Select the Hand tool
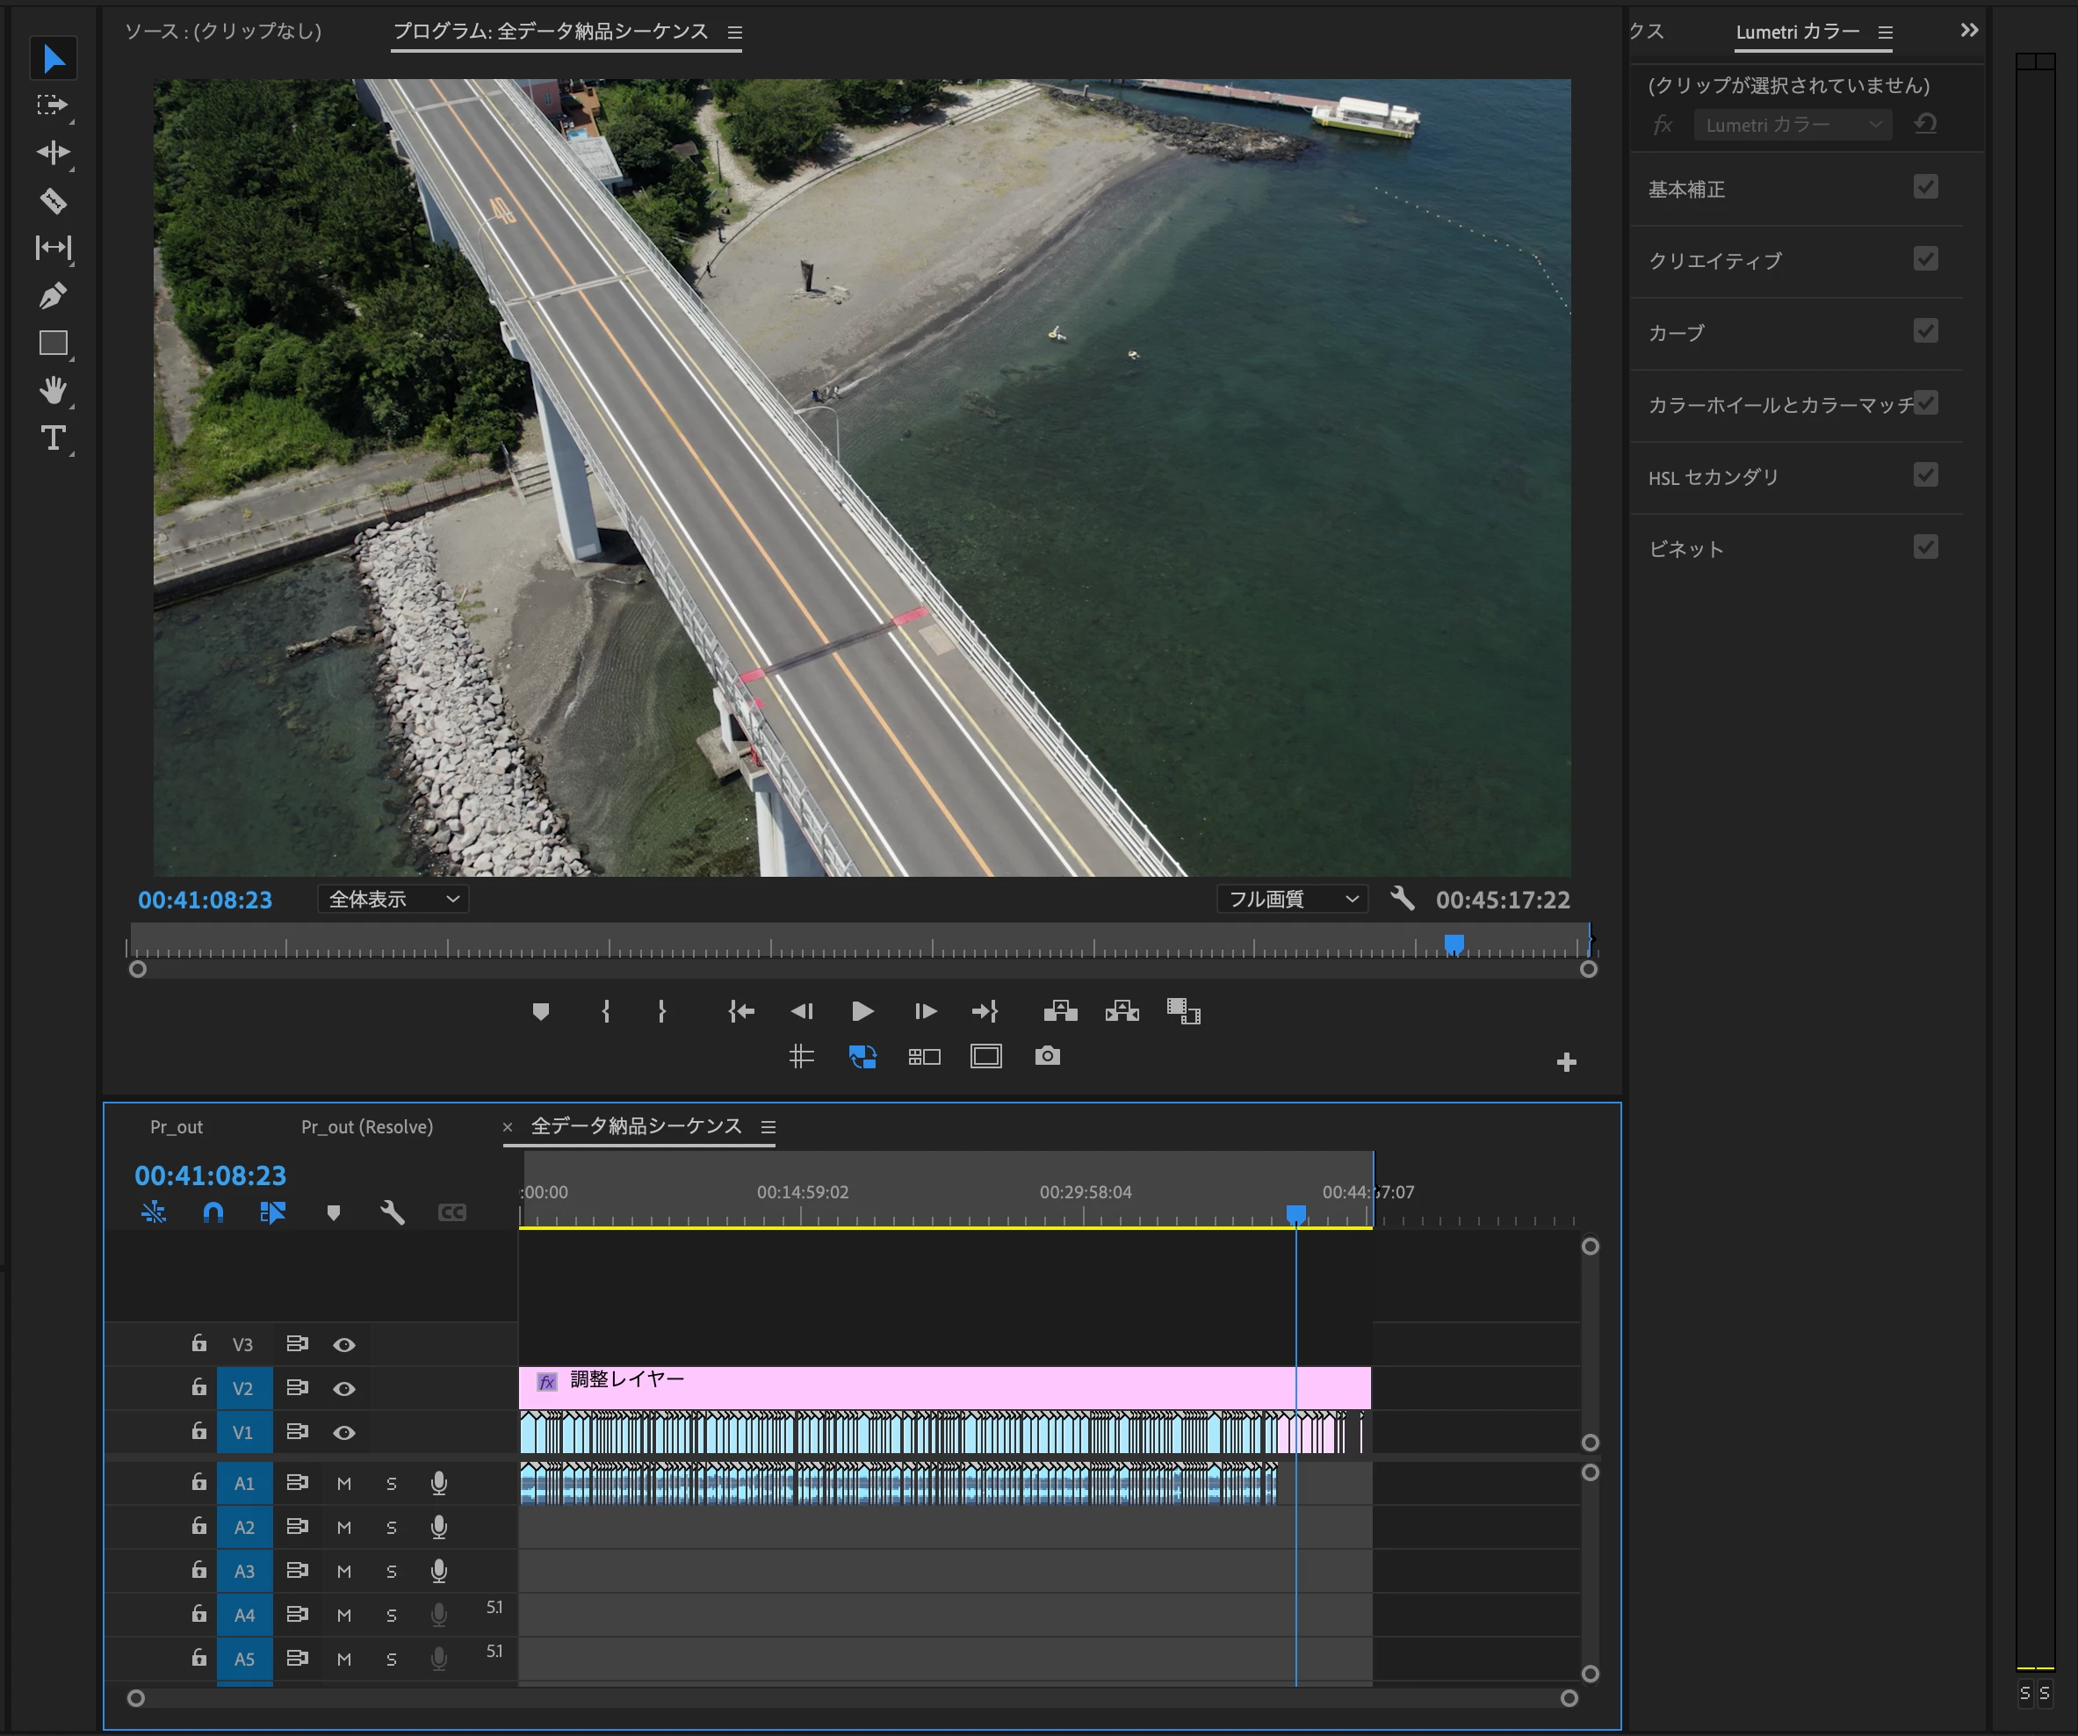This screenshot has width=2078, height=1736. [54, 390]
